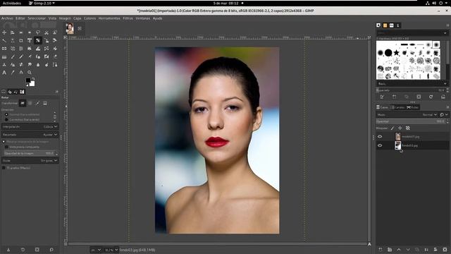Select the Flip tool

click(4, 49)
